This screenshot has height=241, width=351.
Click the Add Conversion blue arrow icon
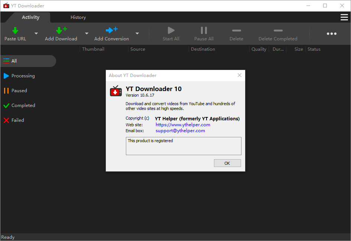coord(112,30)
